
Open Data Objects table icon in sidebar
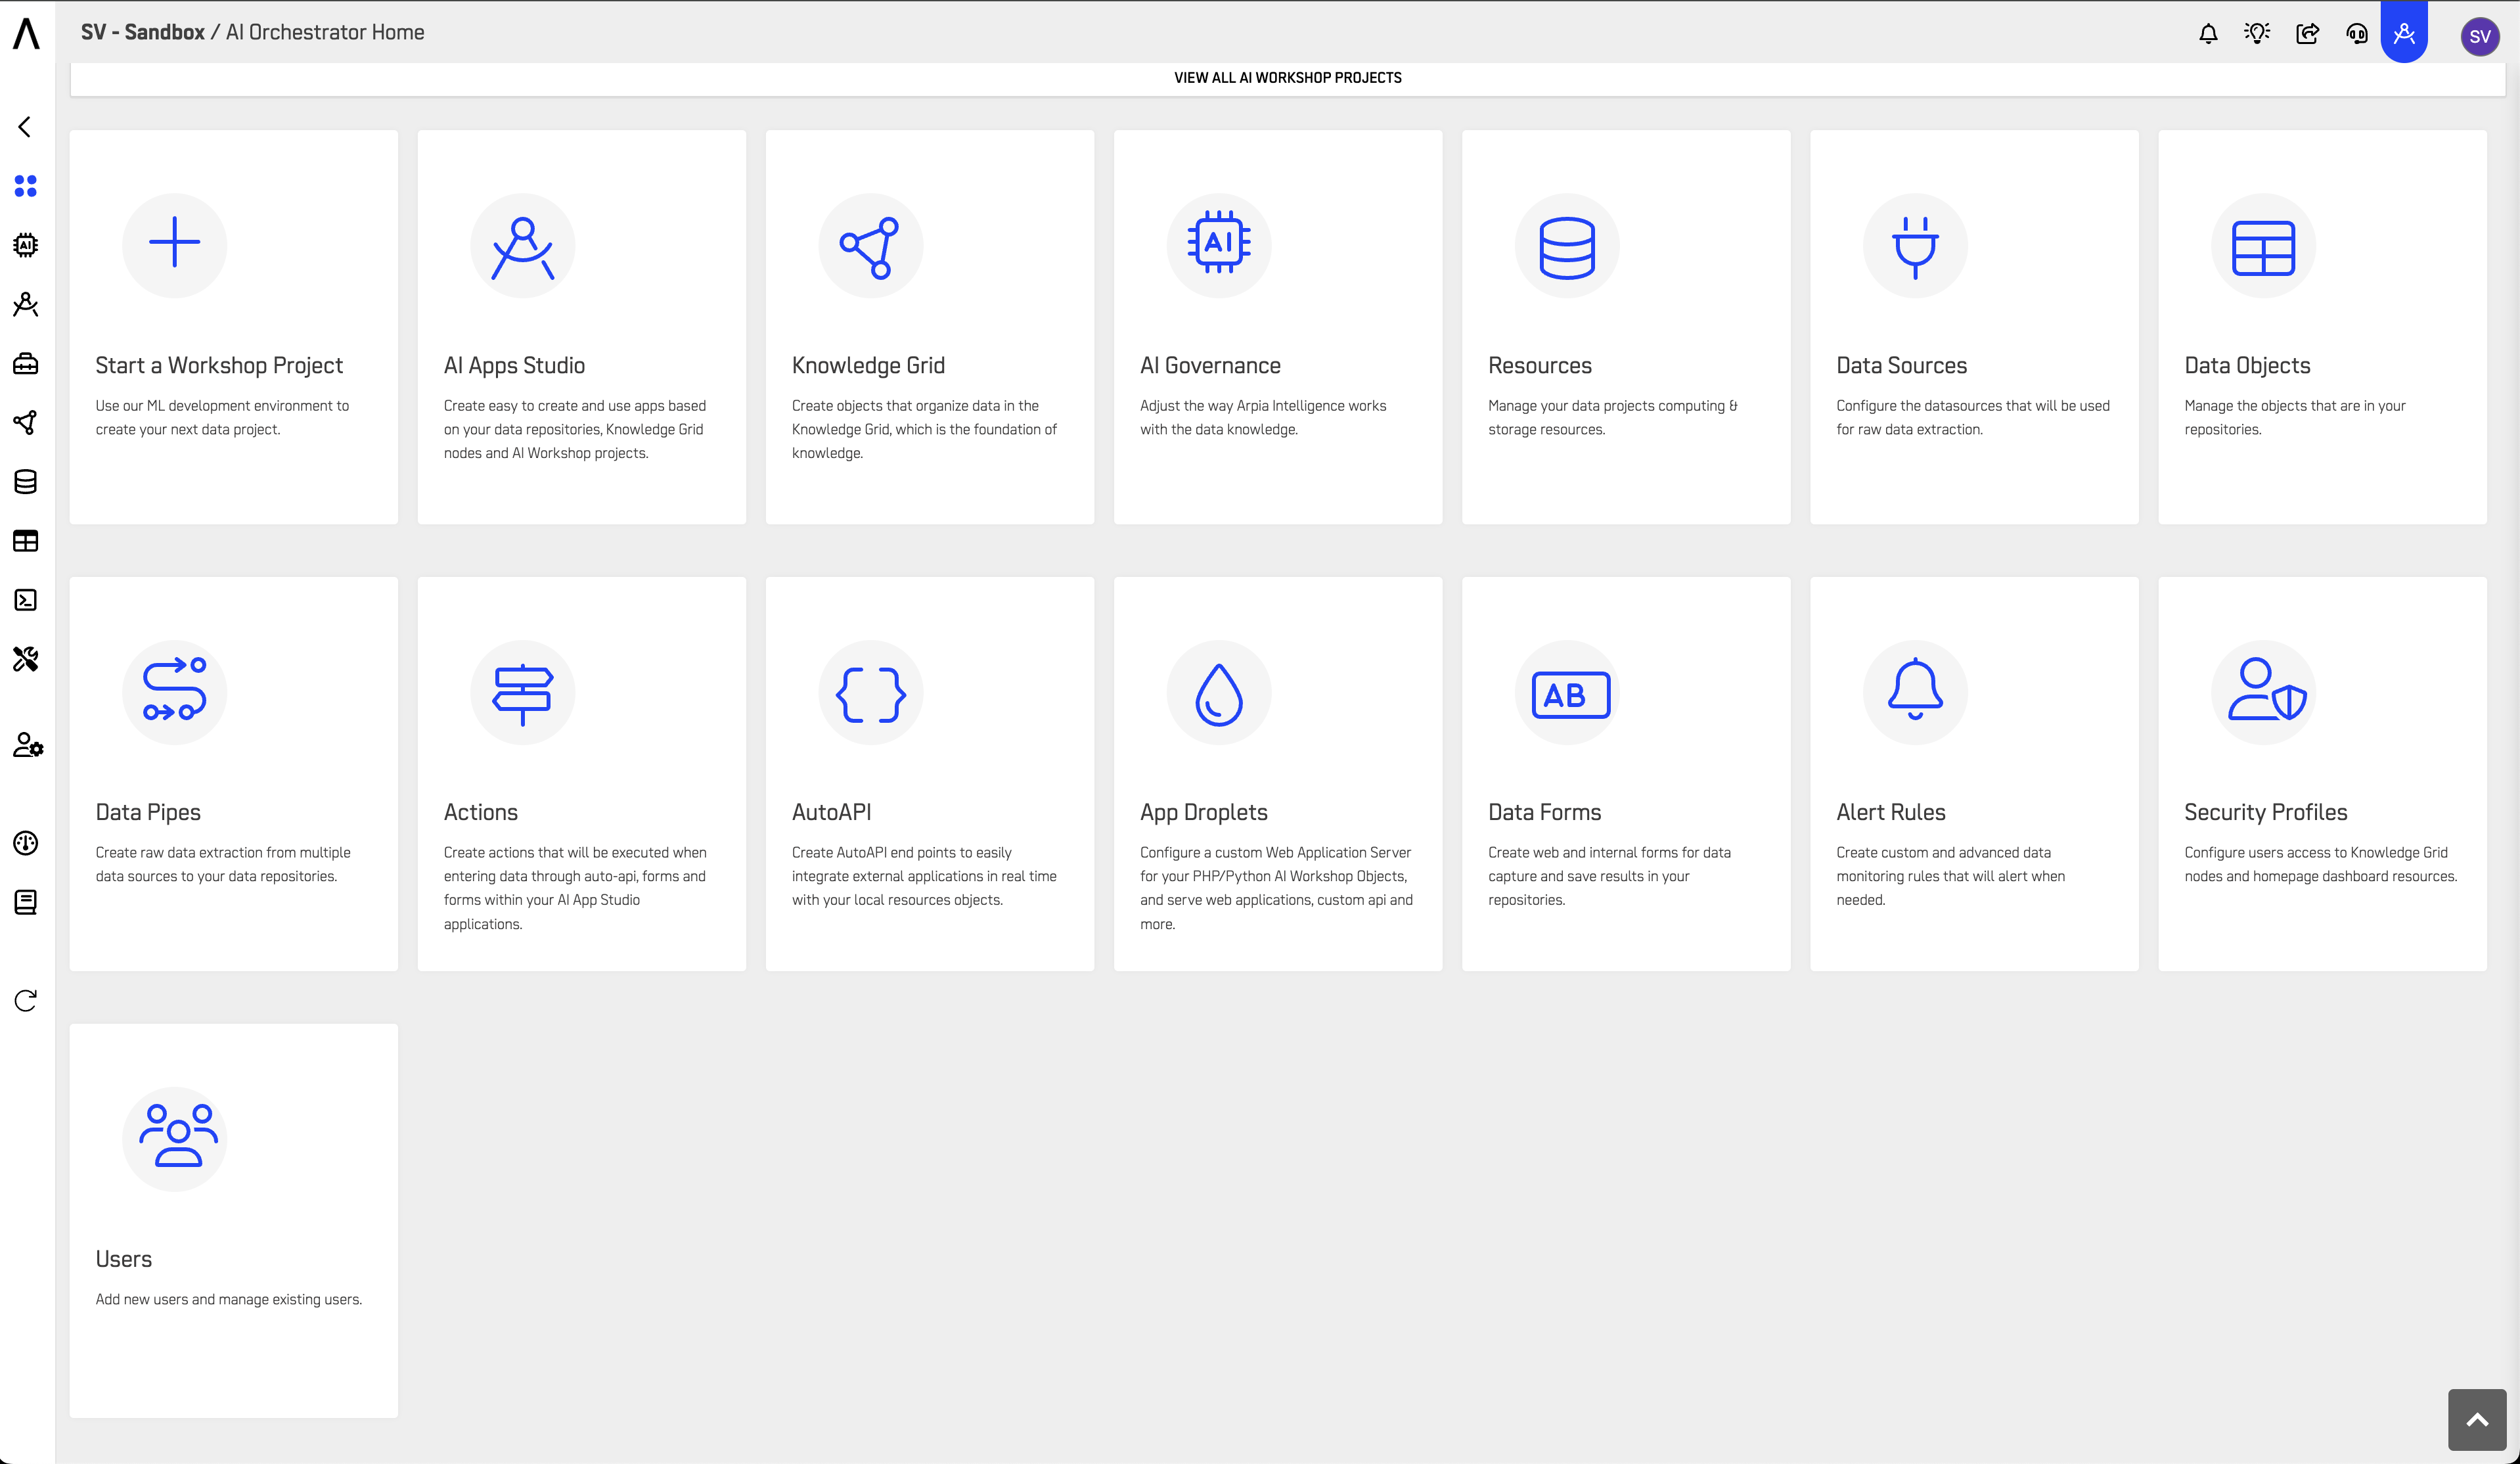pyautogui.click(x=25, y=541)
